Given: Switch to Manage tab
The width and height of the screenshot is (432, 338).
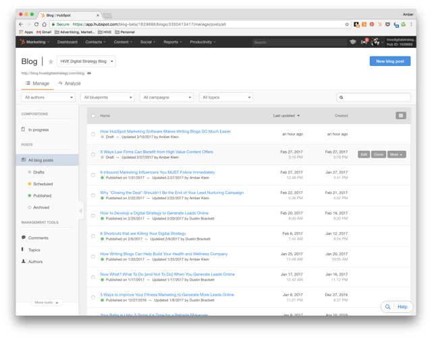Looking at the screenshot, I should pyautogui.click(x=38, y=83).
